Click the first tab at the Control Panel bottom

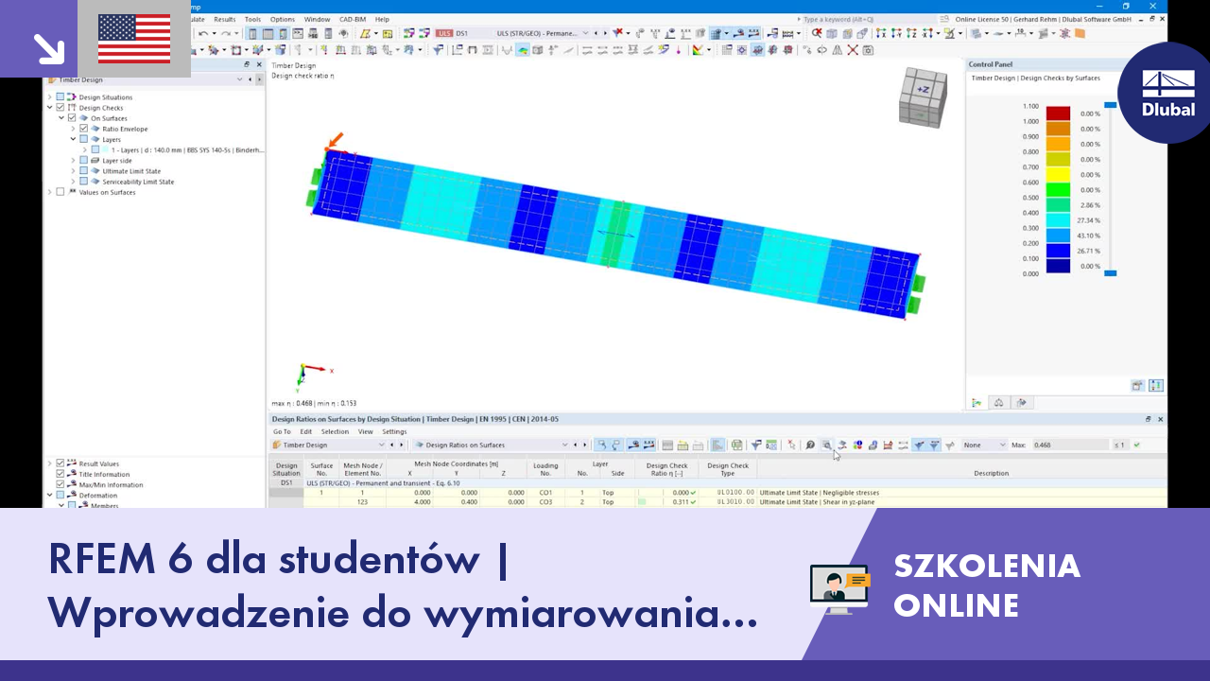977,402
